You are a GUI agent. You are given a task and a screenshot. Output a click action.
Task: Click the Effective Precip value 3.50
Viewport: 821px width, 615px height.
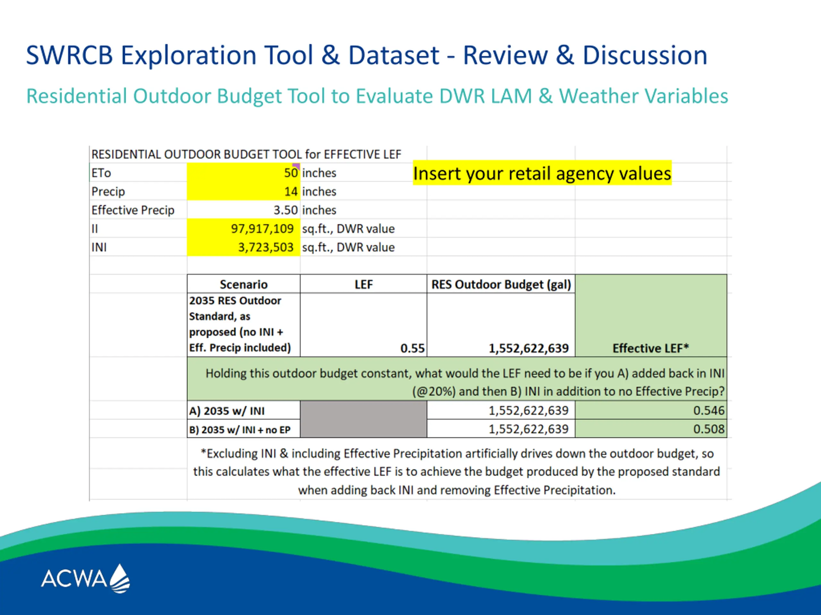285,210
